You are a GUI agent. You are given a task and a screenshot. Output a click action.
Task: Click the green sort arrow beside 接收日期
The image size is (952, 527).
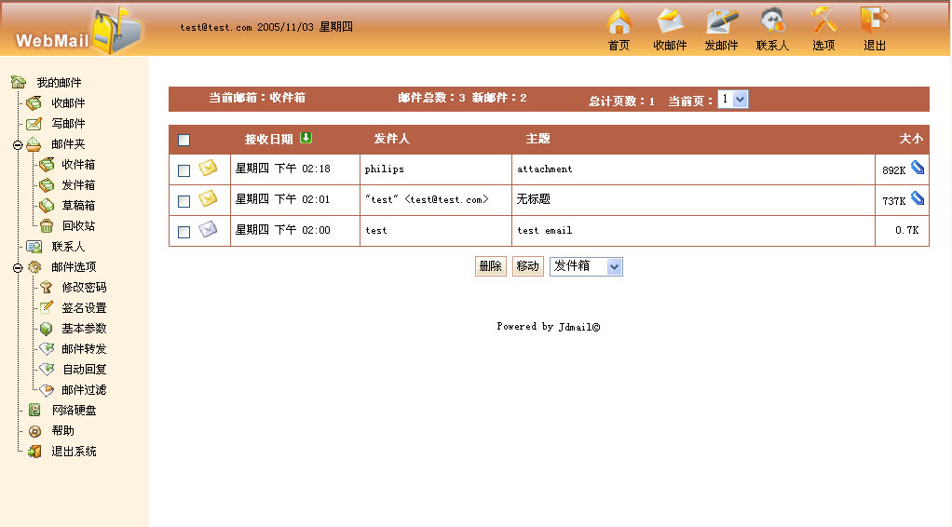point(306,139)
